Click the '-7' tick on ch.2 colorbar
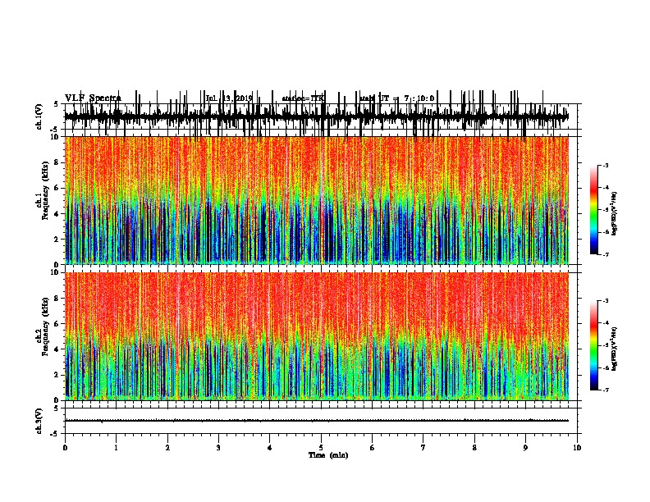This screenshot has height=502, width=650. [605, 390]
